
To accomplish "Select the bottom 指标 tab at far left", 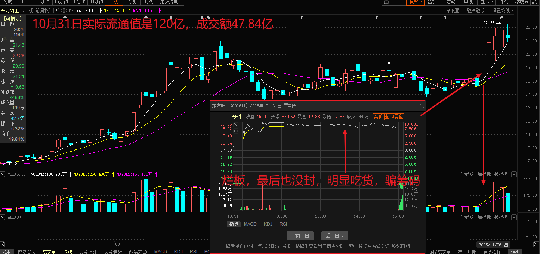I will [7, 251].
